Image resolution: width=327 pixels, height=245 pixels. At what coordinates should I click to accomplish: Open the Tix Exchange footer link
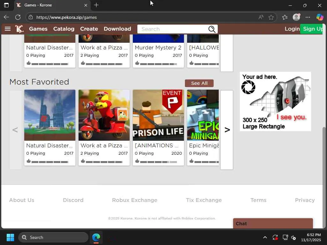click(204, 200)
